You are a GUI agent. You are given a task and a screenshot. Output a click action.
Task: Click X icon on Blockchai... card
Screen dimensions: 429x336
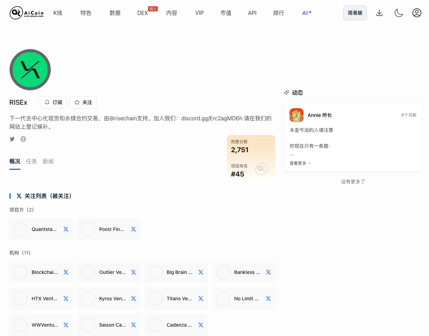(x=66, y=272)
